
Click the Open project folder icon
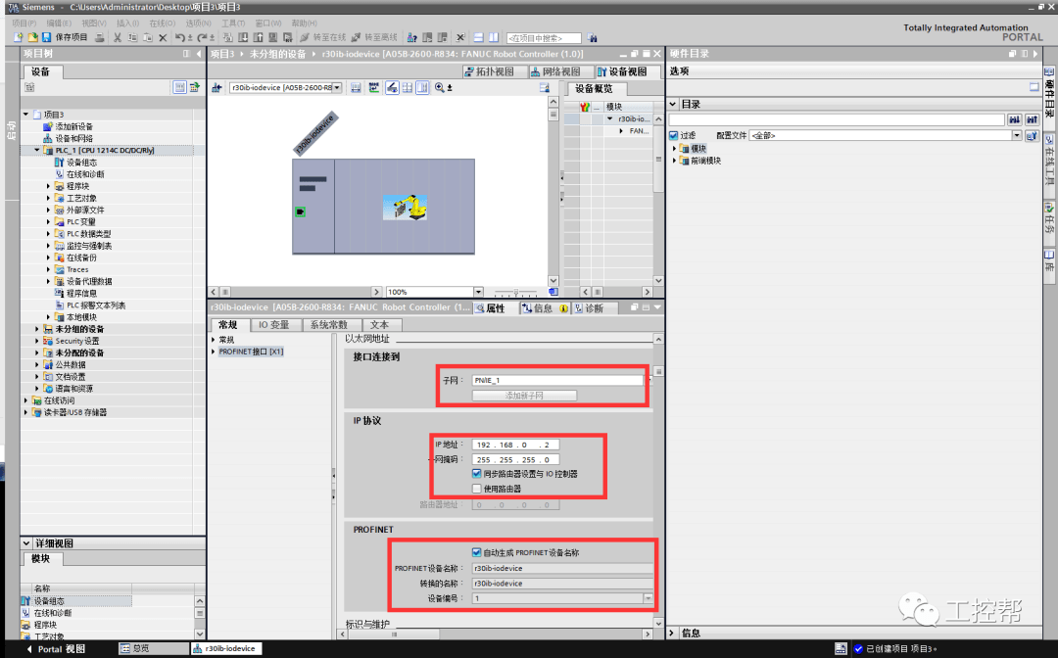(x=32, y=37)
